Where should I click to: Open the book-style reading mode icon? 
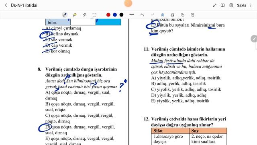click(x=222, y=5)
